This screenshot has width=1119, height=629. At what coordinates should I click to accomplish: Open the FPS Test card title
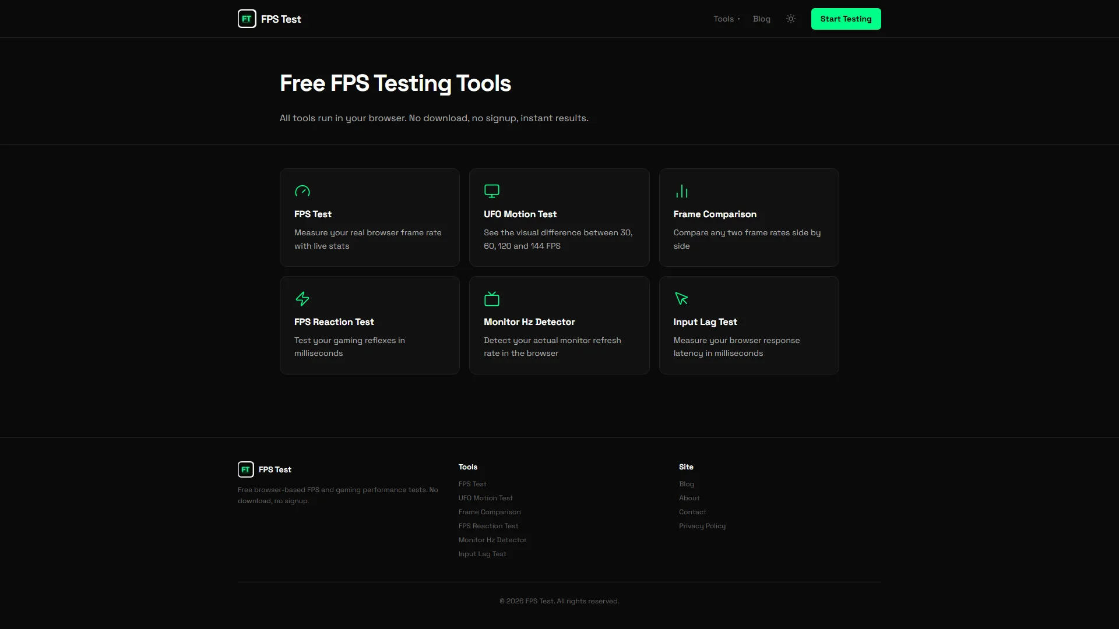pyautogui.click(x=313, y=214)
